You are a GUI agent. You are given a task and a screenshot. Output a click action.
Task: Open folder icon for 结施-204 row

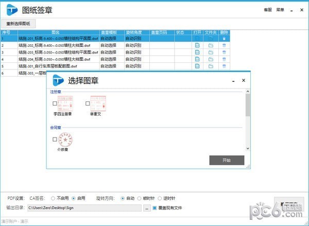click(x=211, y=59)
